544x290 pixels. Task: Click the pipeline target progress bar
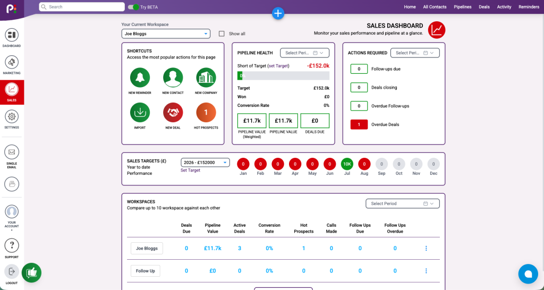pyautogui.click(x=284, y=75)
